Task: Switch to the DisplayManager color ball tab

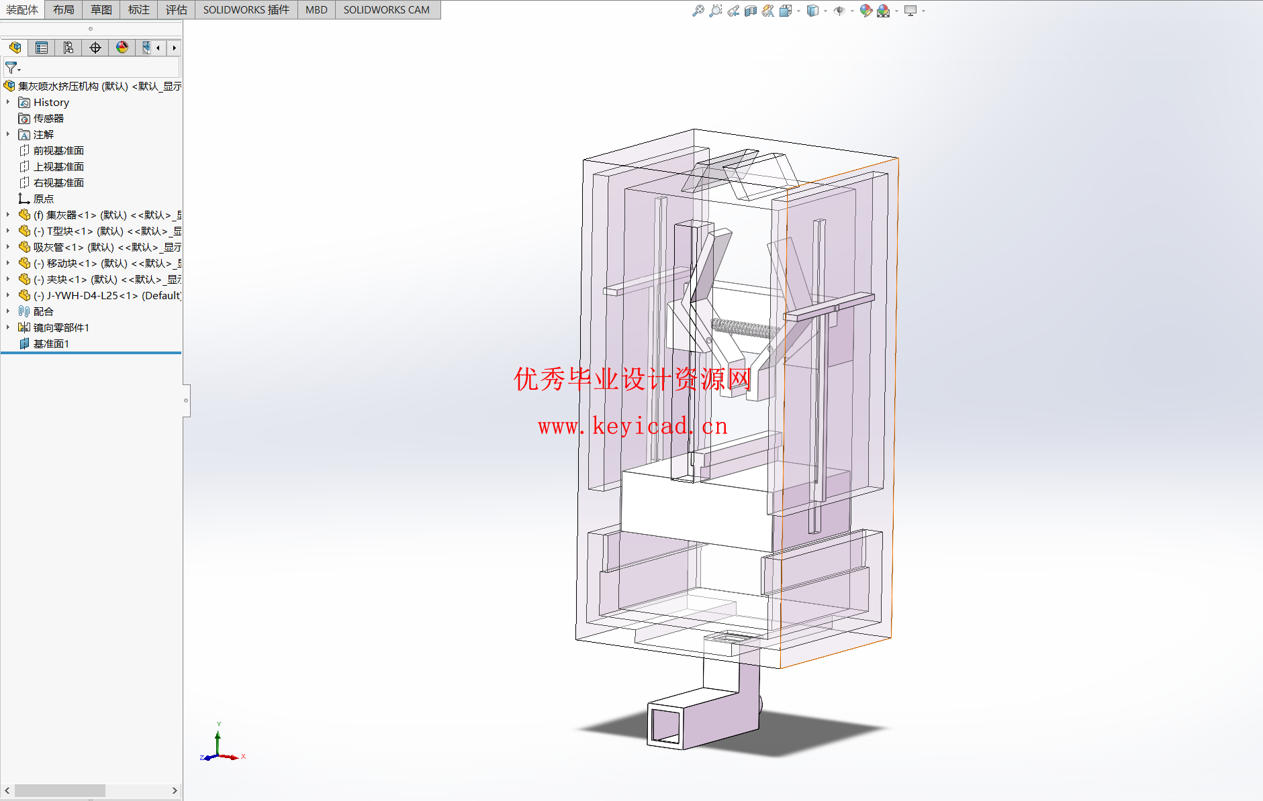Action: click(x=122, y=48)
